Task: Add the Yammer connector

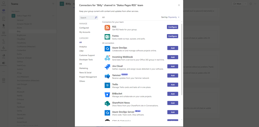Action: tap(173, 76)
